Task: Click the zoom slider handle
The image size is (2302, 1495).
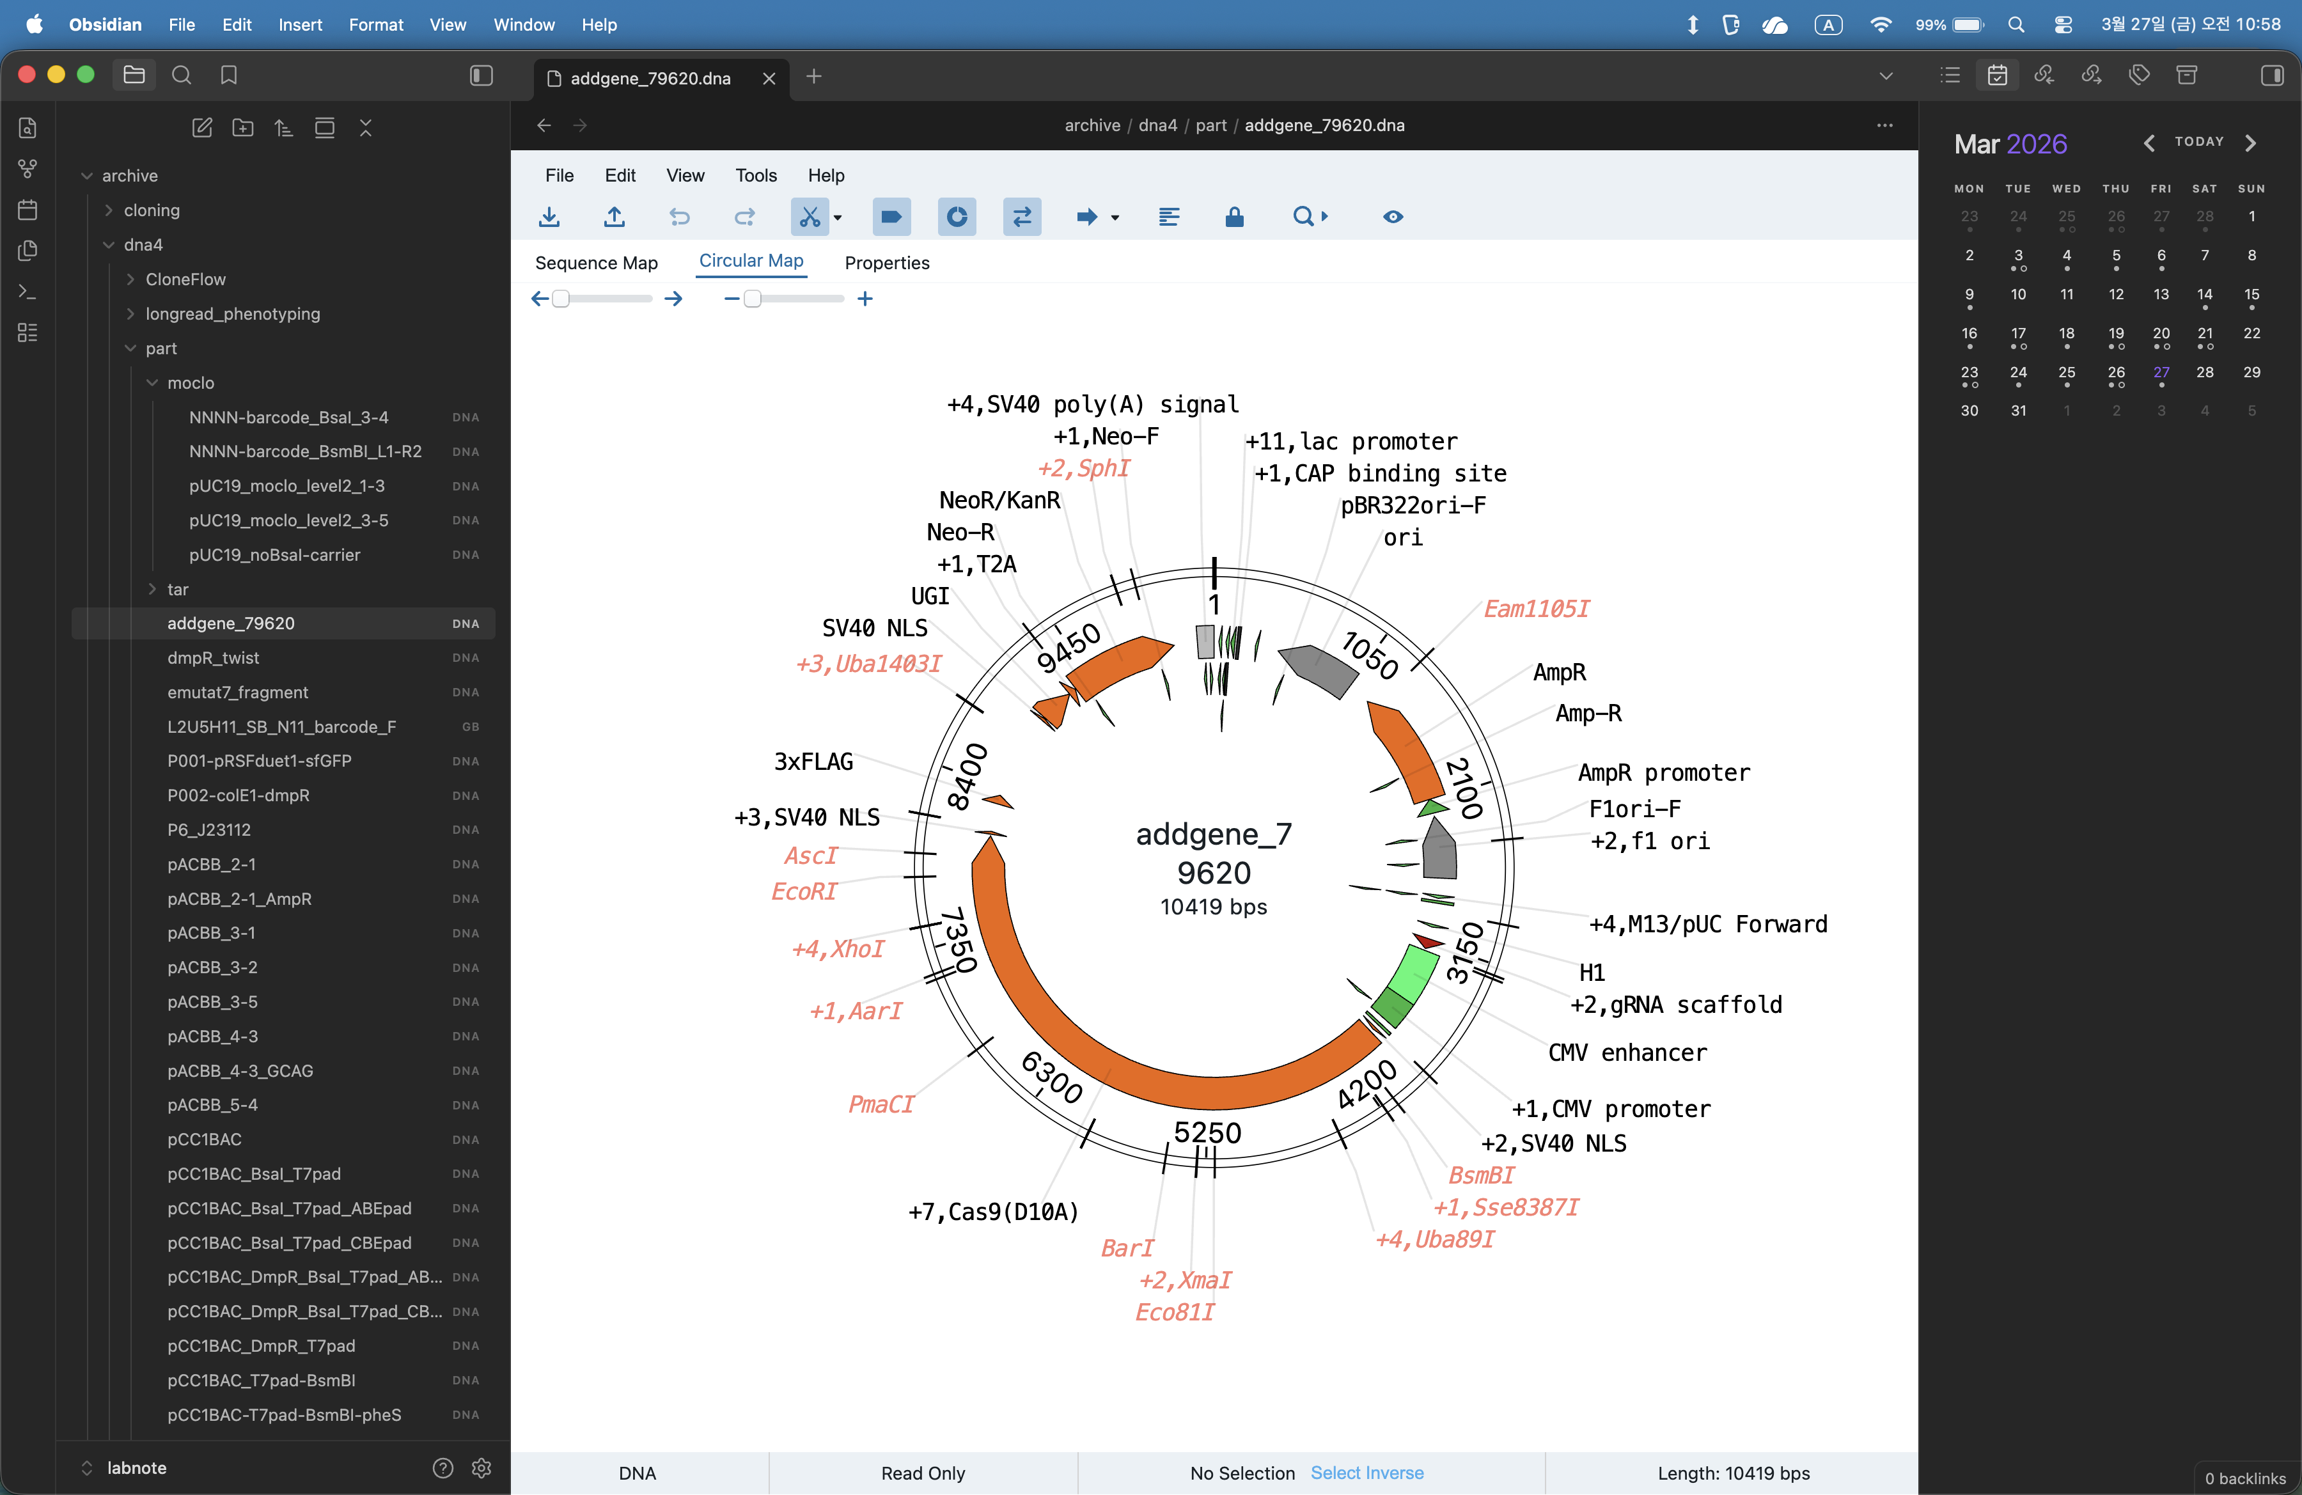Action: click(x=751, y=299)
